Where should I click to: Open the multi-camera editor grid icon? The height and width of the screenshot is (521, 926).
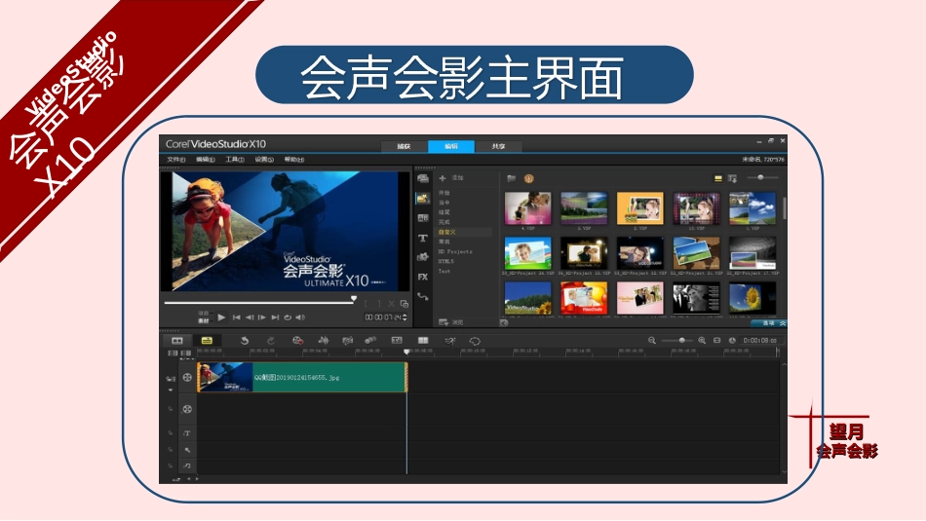coord(423,341)
